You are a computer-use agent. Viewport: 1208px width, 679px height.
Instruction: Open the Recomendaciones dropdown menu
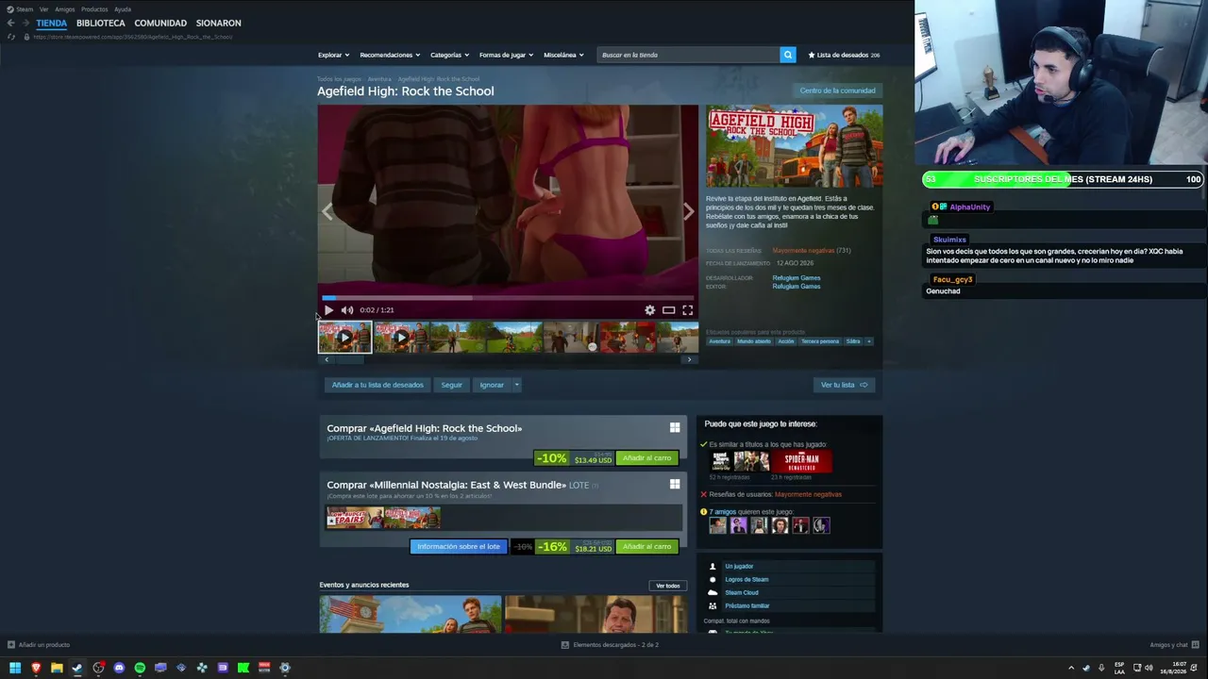(x=390, y=55)
